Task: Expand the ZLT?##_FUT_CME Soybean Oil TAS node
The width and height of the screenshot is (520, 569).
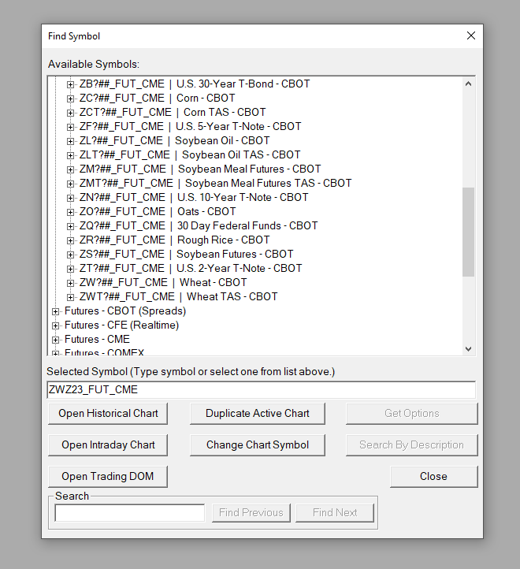Action: point(70,155)
